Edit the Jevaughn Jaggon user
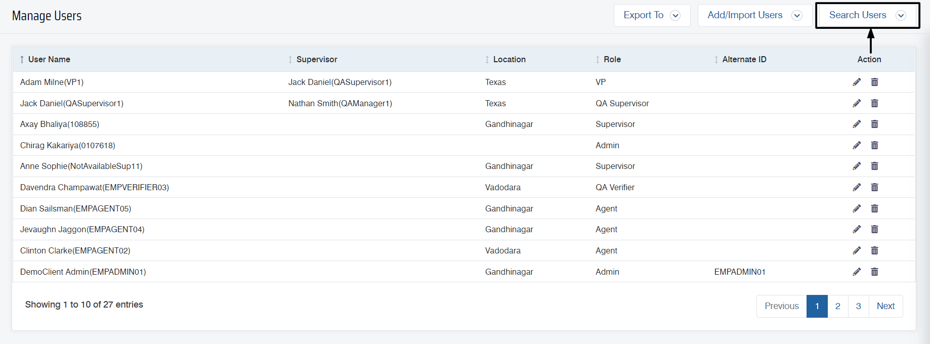The height and width of the screenshot is (344, 930). pyautogui.click(x=857, y=229)
